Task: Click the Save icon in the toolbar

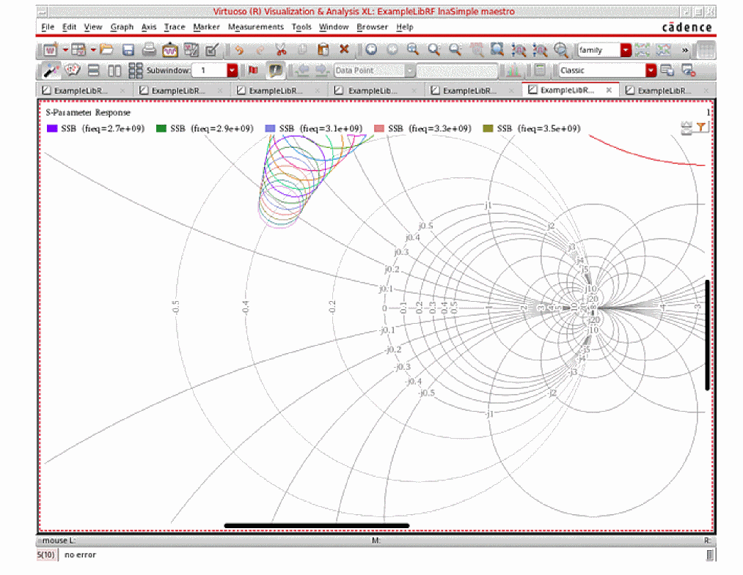Action: (x=128, y=50)
